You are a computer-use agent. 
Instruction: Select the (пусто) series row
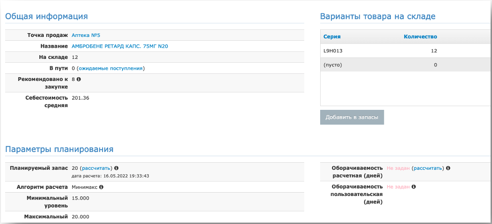click(x=406, y=65)
